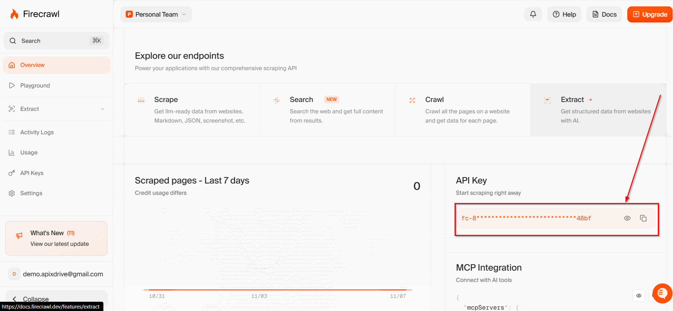673x311 pixels.
Task: Click the What's New (11) count
Action: (71, 233)
